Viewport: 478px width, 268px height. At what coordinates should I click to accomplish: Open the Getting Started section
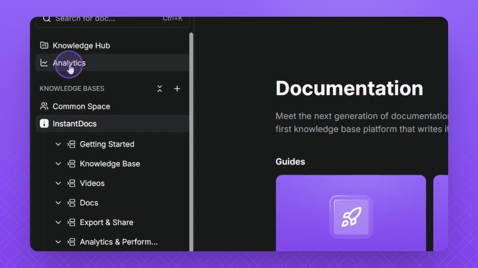107,144
